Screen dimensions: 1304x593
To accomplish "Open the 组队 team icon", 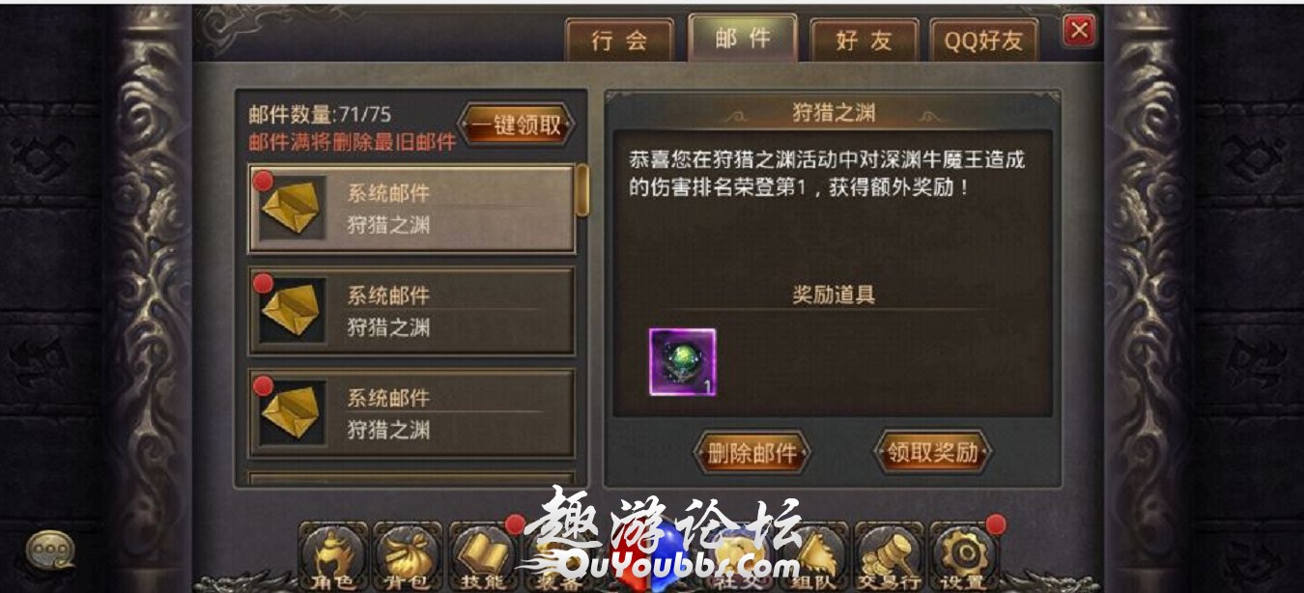I will pyautogui.click(x=816, y=558).
